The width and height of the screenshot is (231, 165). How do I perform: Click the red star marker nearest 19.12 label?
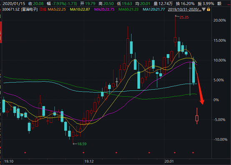[83, 152]
